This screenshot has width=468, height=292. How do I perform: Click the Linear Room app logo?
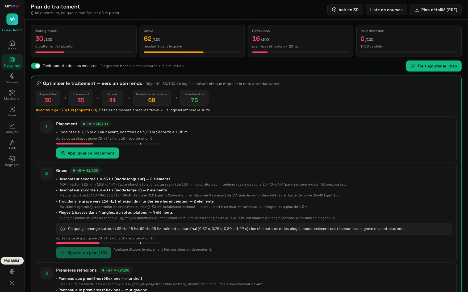(x=12, y=19)
